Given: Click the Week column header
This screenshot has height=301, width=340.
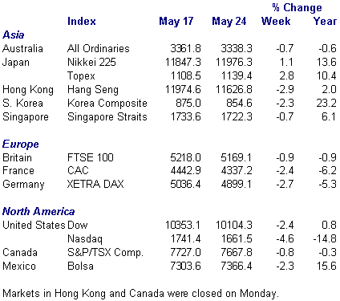Looking at the screenshot, I should 276,21.
